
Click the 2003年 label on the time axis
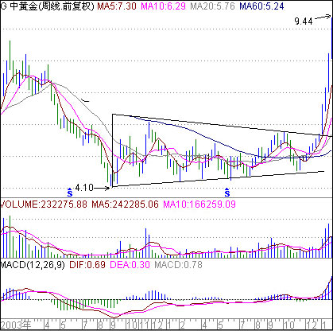tap(16, 325)
